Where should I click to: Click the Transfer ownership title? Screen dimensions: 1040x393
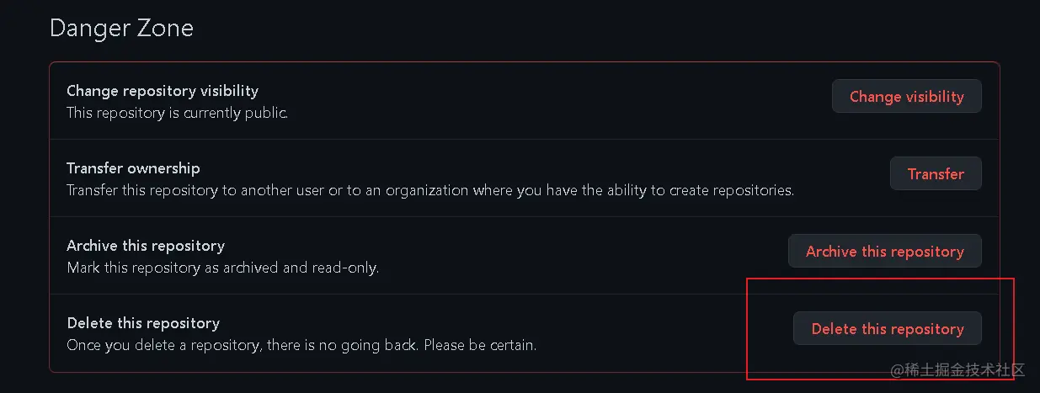(x=133, y=168)
